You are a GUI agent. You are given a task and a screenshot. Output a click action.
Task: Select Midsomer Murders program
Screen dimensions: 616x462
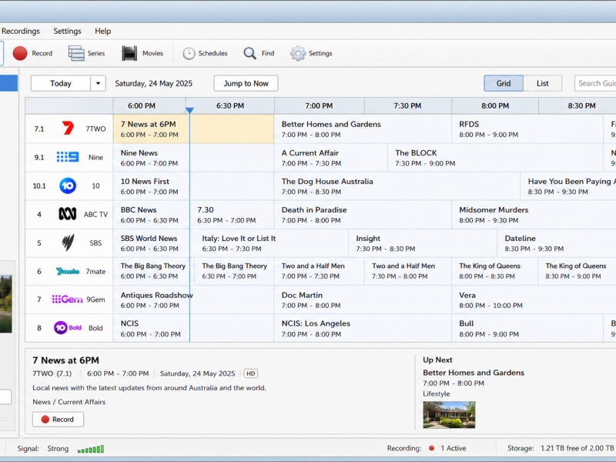point(534,215)
